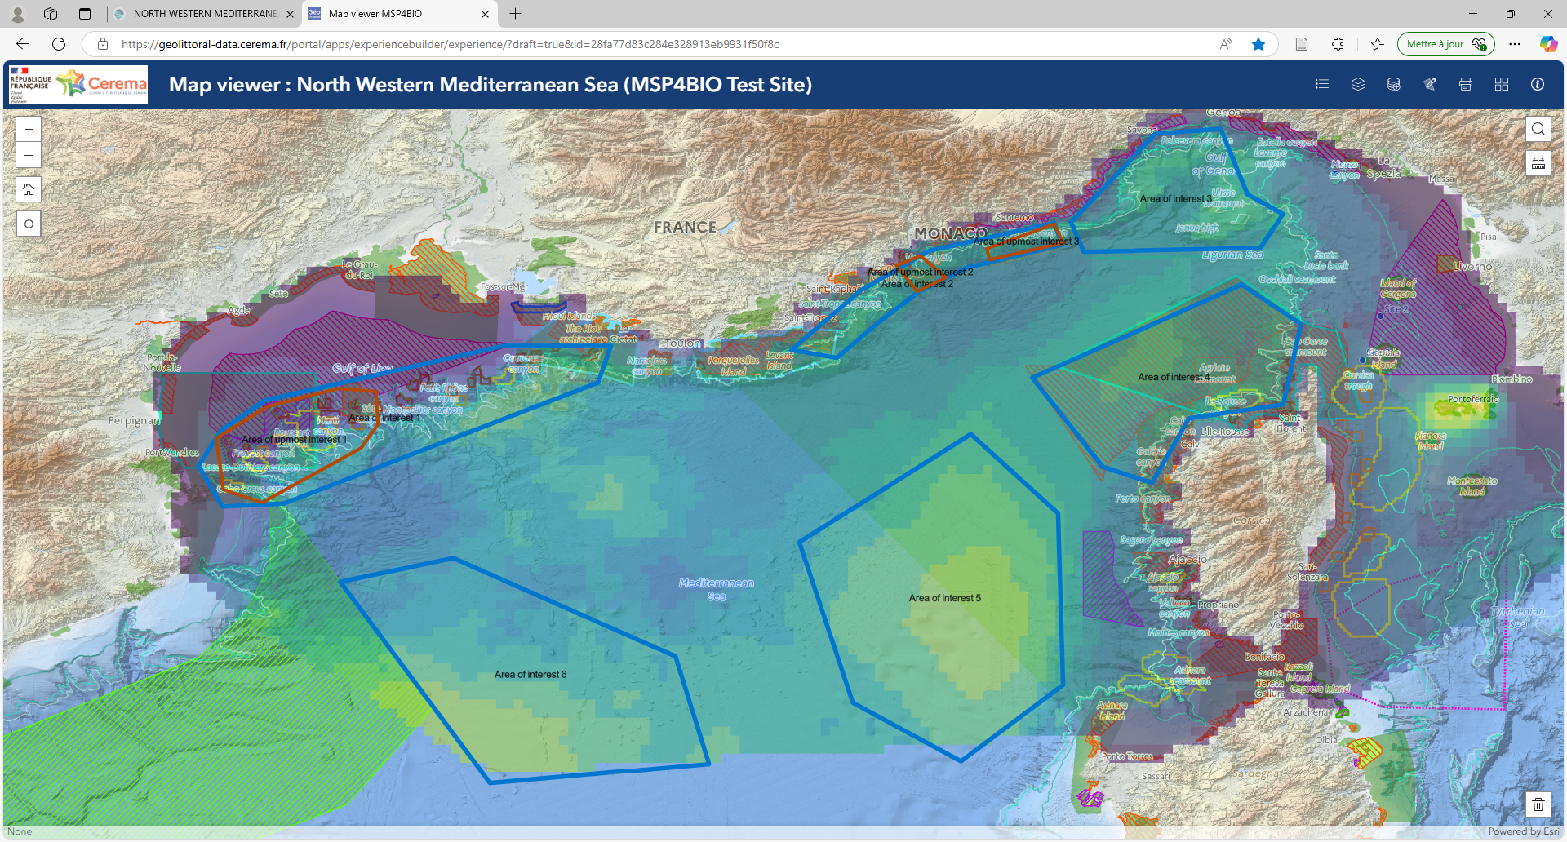
Task: Open the map search tool
Action: click(1538, 129)
